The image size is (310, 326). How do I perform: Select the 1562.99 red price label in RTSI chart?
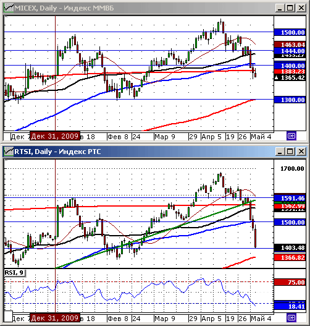tap(290, 206)
